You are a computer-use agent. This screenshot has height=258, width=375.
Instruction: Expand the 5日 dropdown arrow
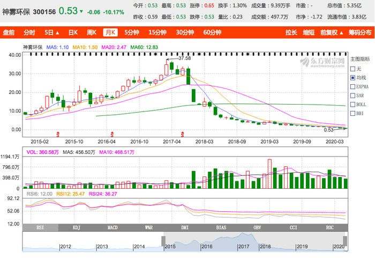coord(57,33)
